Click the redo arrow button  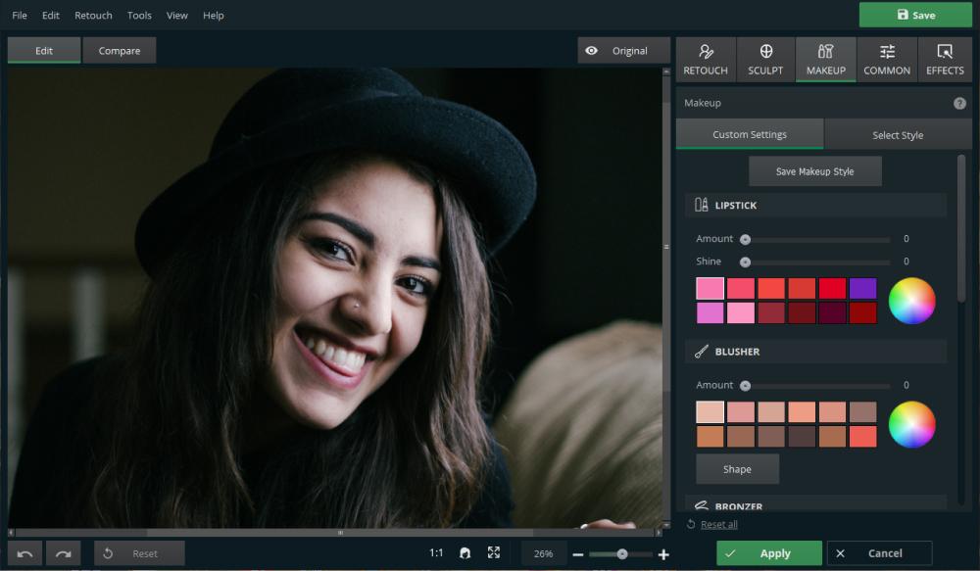(x=64, y=553)
